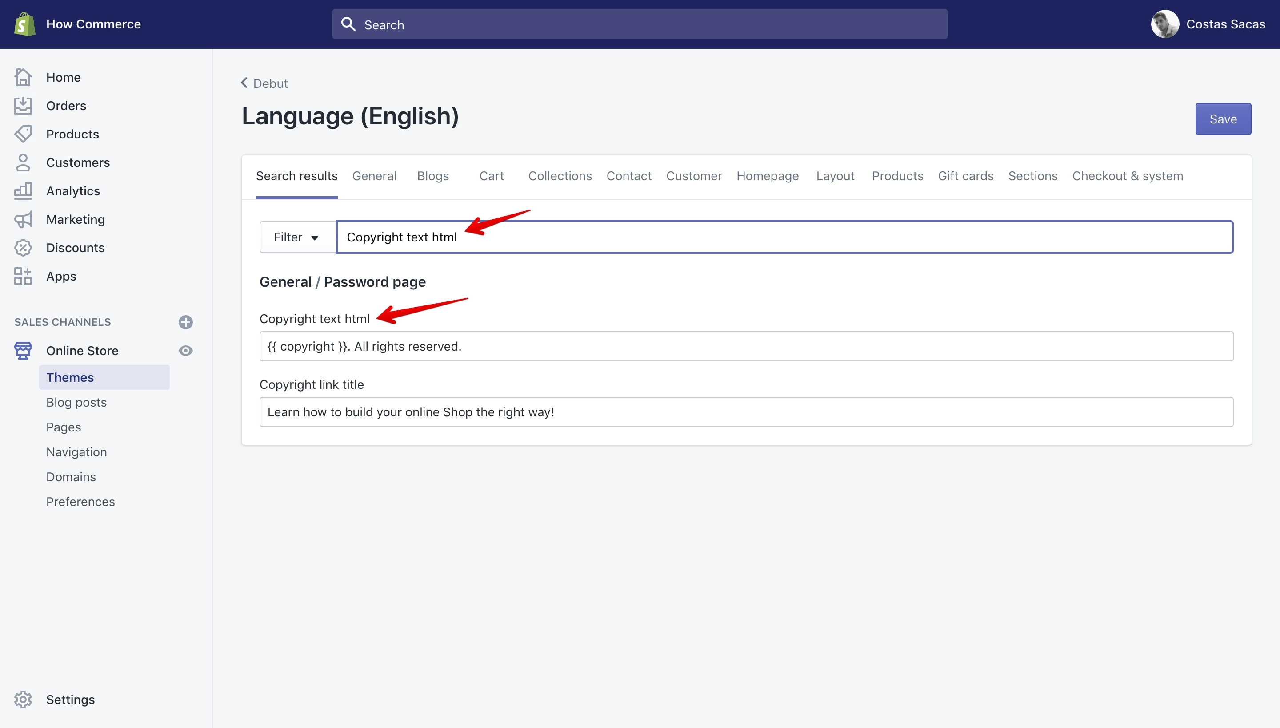1280x728 pixels.
Task: Go to Home in sidebar
Action: [64, 77]
